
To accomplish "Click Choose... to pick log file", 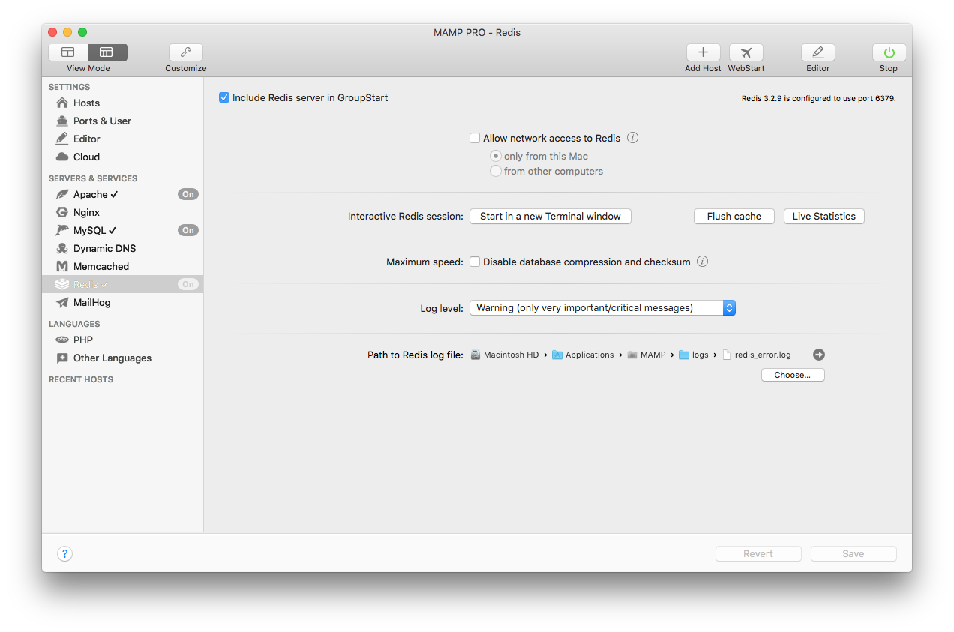I will [x=792, y=375].
